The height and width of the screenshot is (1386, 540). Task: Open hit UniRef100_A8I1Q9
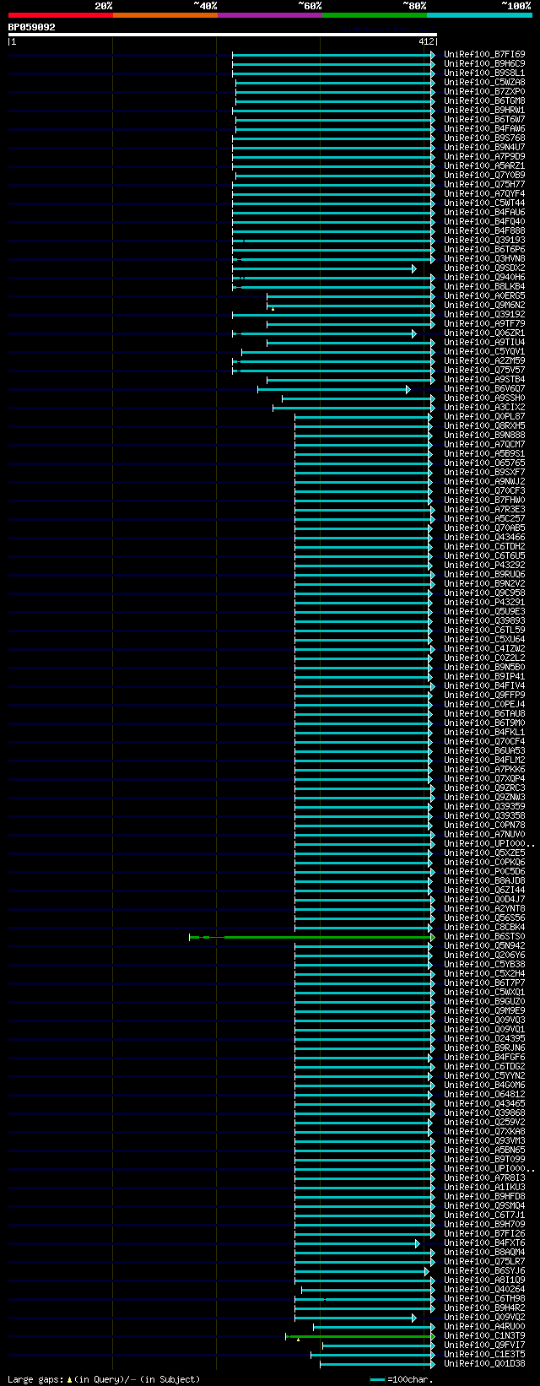(x=484, y=1280)
